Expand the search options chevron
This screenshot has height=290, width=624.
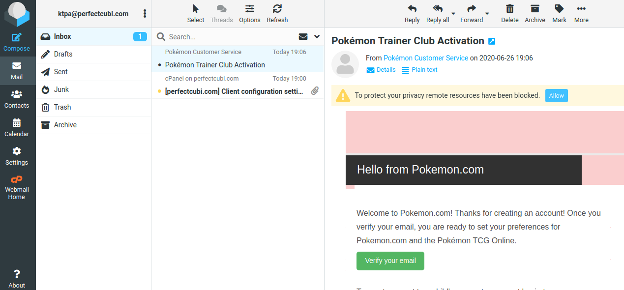pos(317,37)
